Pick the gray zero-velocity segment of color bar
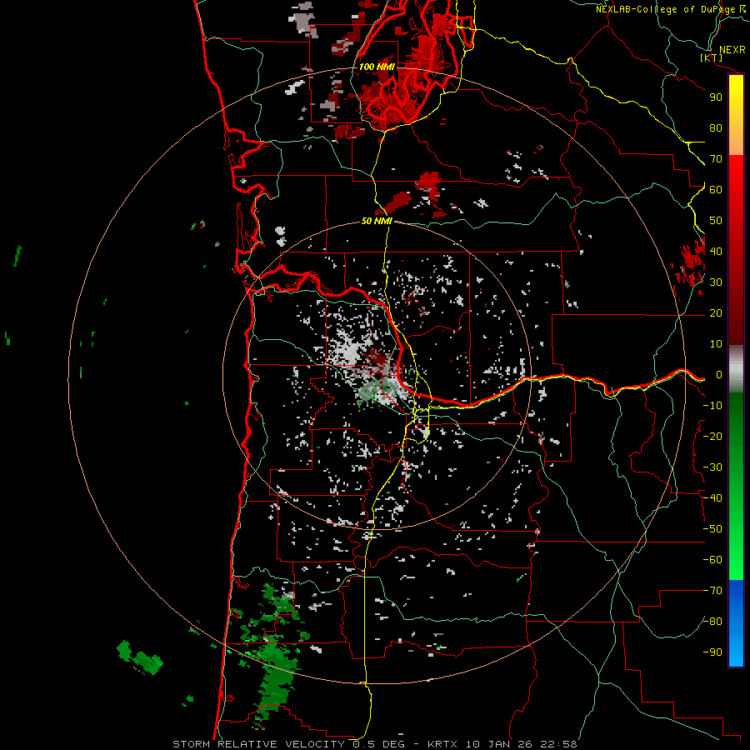 pyautogui.click(x=736, y=369)
